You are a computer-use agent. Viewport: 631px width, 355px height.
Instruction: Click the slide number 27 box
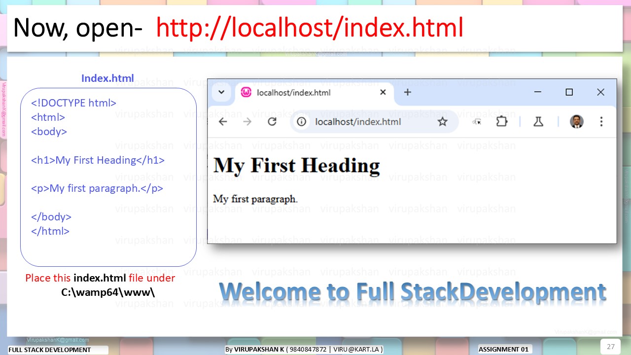pyautogui.click(x=610, y=346)
